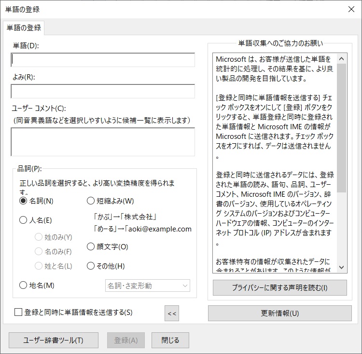Select the 顔文字(O) radio option

(x=91, y=246)
